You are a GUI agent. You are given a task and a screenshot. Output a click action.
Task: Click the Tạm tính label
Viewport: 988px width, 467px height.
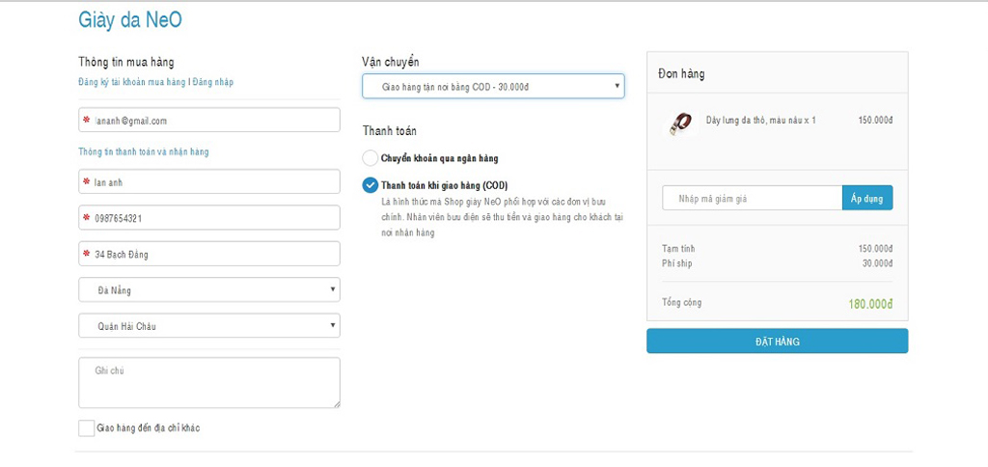pyautogui.click(x=678, y=249)
